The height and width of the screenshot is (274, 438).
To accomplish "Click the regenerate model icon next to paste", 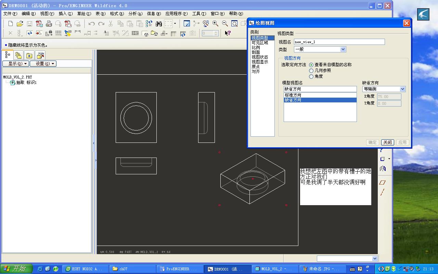I will click(149, 24).
